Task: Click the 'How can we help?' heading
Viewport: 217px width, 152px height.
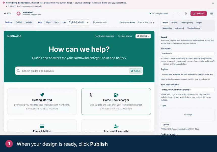Action: (x=79, y=49)
